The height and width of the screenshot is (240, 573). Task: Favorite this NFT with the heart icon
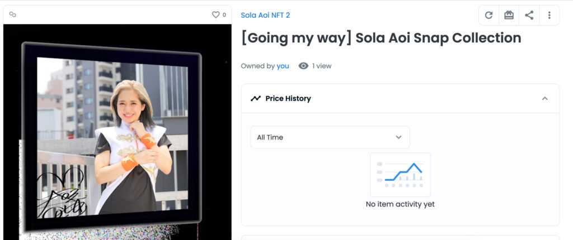click(215, 15)
